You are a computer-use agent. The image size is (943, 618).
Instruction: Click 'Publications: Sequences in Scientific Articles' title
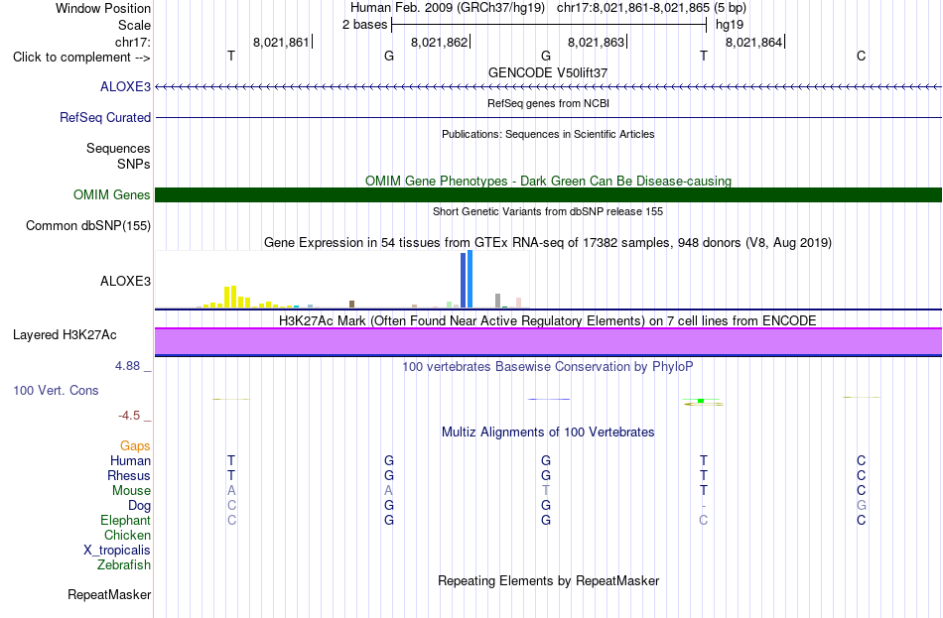548,134
